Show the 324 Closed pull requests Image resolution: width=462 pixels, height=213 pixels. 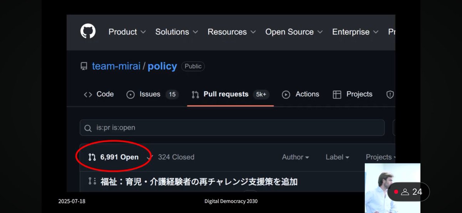click(x=172, y=157)
